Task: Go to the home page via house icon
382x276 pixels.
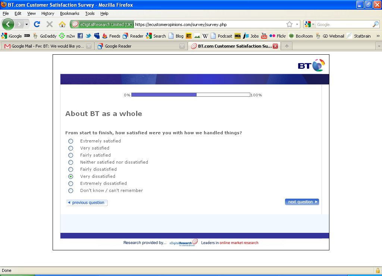Action: (x=62, y=25)
